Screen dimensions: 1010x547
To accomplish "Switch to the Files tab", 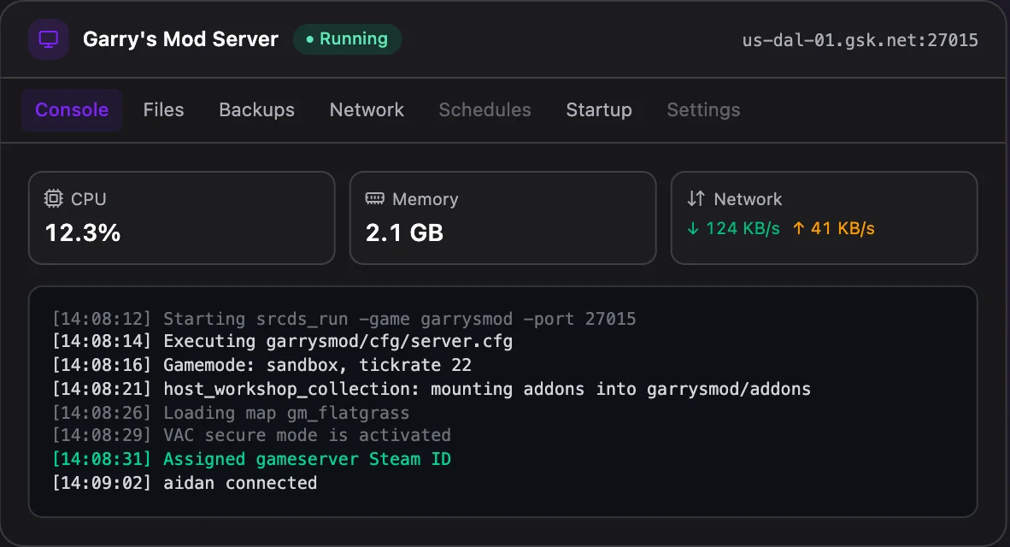I will point(163,110).
